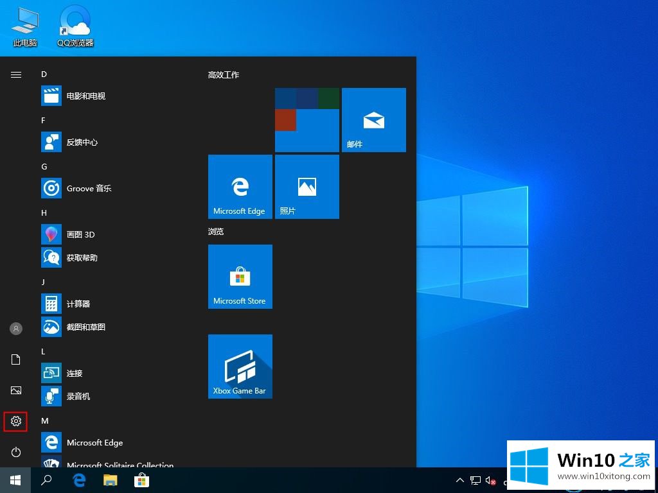Open the Pictures sidebar icon
658x493 pixels.
(x=15, y=390)
